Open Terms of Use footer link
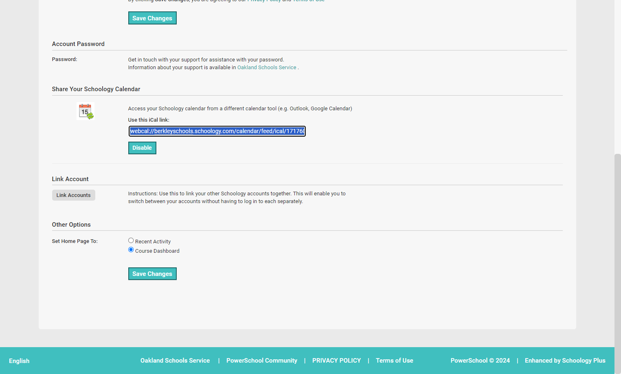The height and width of the screenshot is (374, 621). [x=395, y=361]
